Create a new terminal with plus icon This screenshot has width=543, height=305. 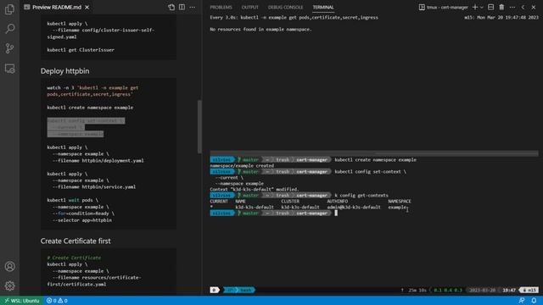coord(475,8)
